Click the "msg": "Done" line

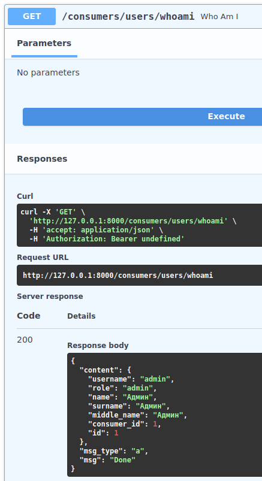[107, 460]
